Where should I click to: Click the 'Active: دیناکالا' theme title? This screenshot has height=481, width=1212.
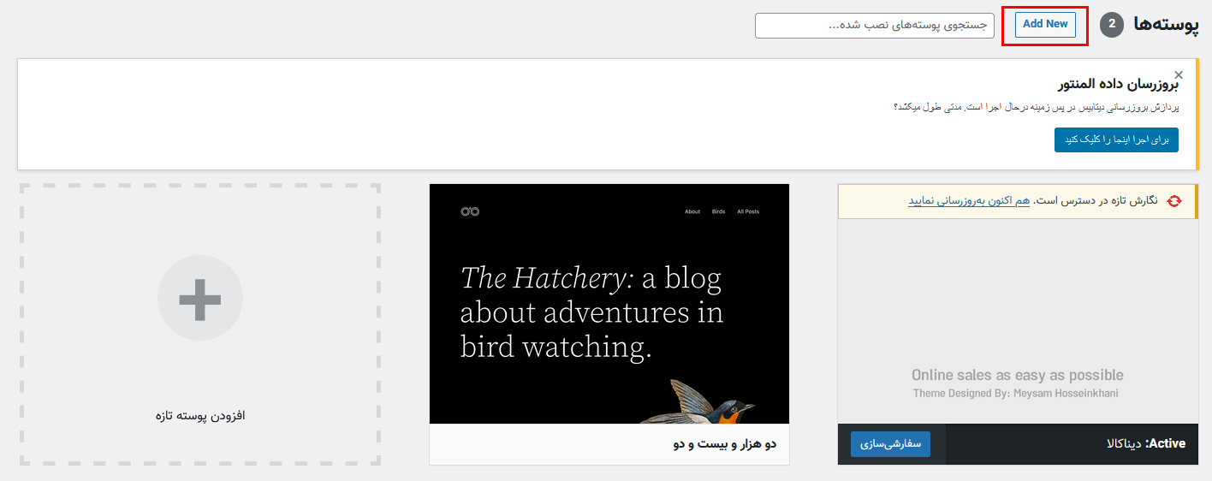click(1146, 443)
